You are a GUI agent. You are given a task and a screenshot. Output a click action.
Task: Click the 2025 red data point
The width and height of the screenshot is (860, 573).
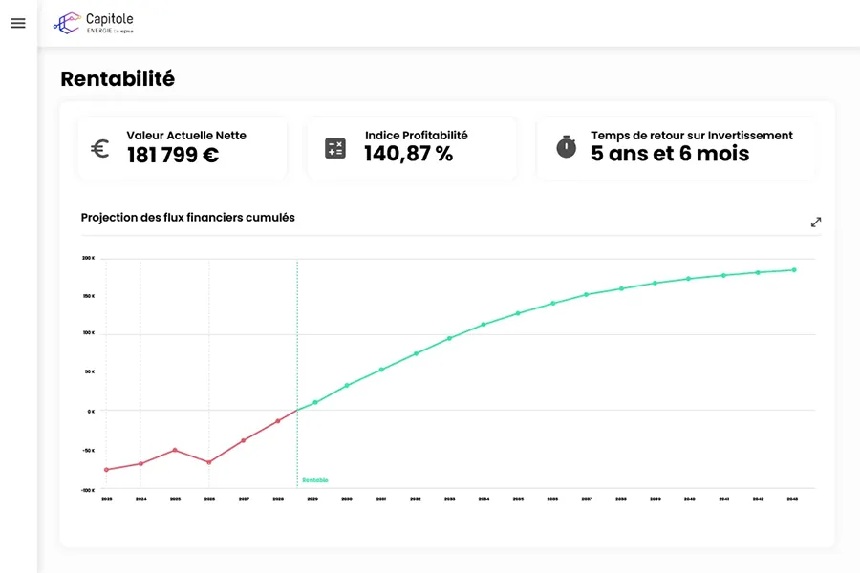coord(175,450)
